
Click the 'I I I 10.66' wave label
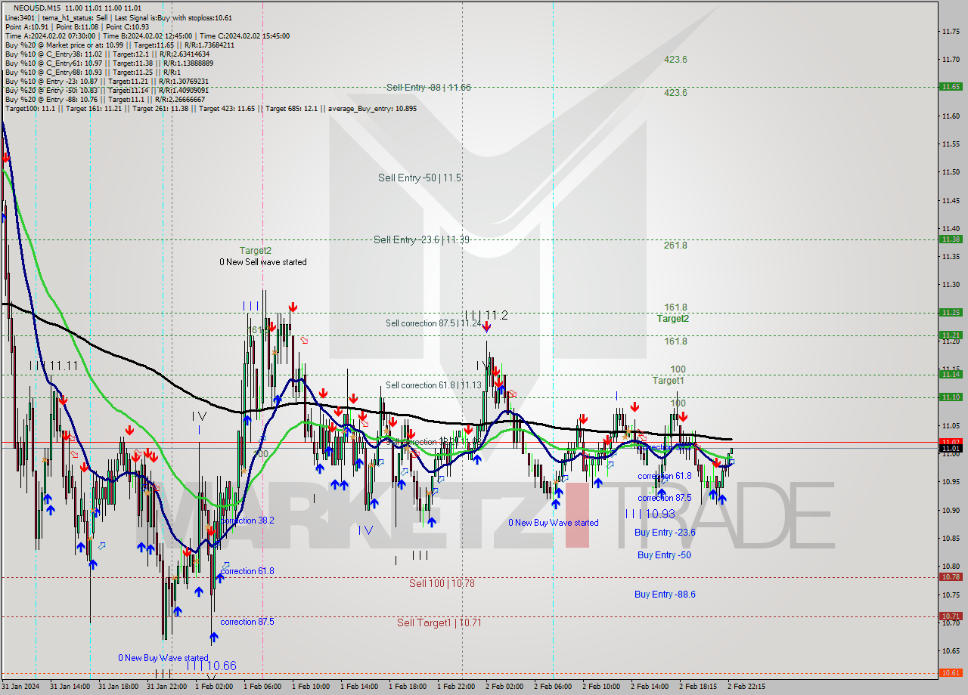pos(211,666)
